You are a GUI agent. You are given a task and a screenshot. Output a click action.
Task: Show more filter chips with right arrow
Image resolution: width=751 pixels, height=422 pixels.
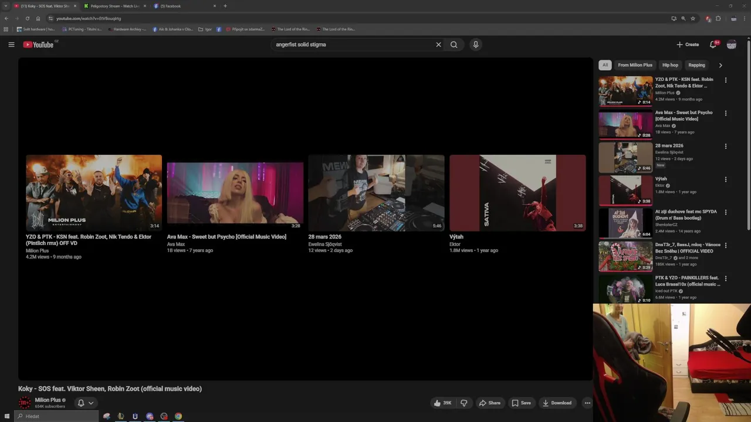click(720, 65)
